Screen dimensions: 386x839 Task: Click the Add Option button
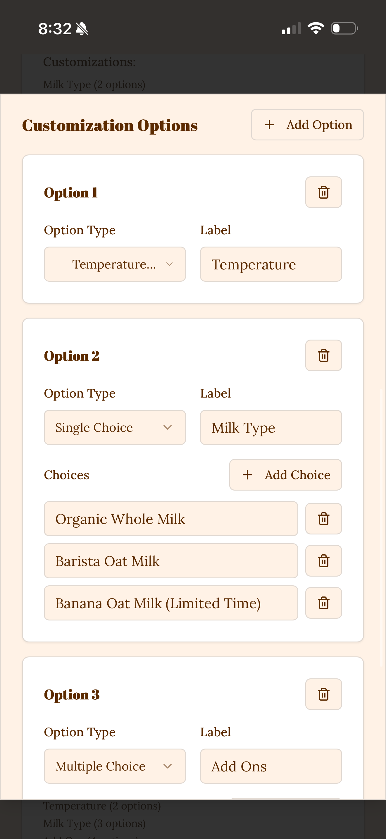click(x=307, y=125)
